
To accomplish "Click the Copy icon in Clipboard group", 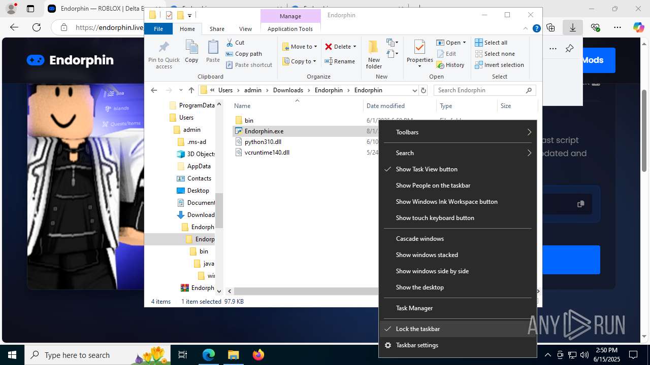I will coord(191,48).
